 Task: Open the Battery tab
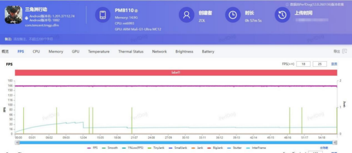208,52
